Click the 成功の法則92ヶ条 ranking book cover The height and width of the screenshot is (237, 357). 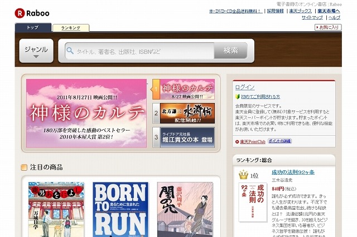[253, 203]
